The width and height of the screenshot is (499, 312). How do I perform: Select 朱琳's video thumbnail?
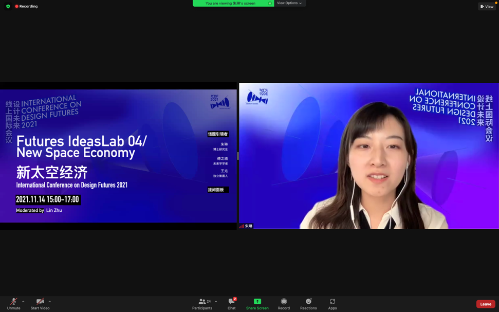[x=368, y=154]
